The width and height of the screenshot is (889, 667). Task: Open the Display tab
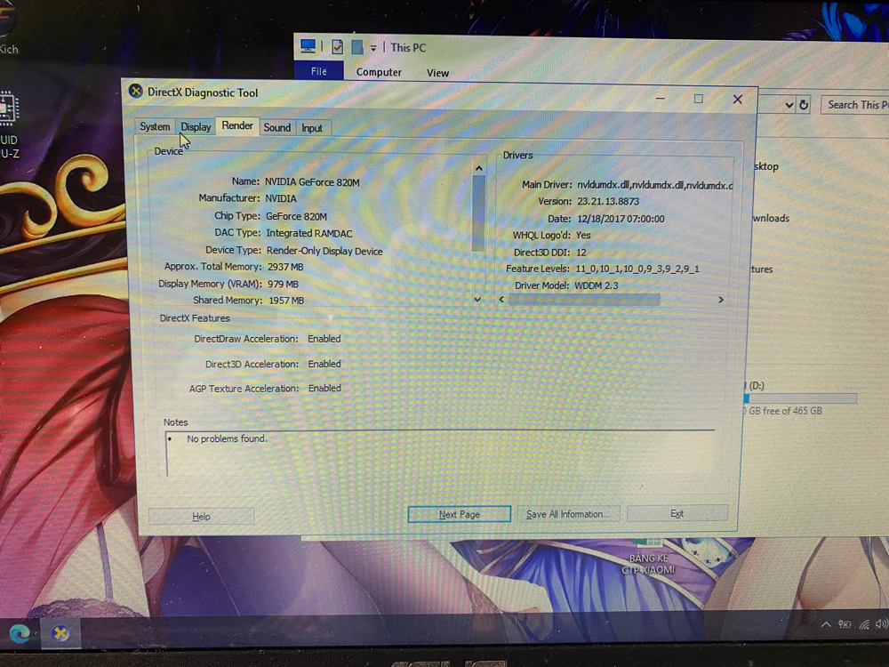pyautogui.click(x=196, y=127)
